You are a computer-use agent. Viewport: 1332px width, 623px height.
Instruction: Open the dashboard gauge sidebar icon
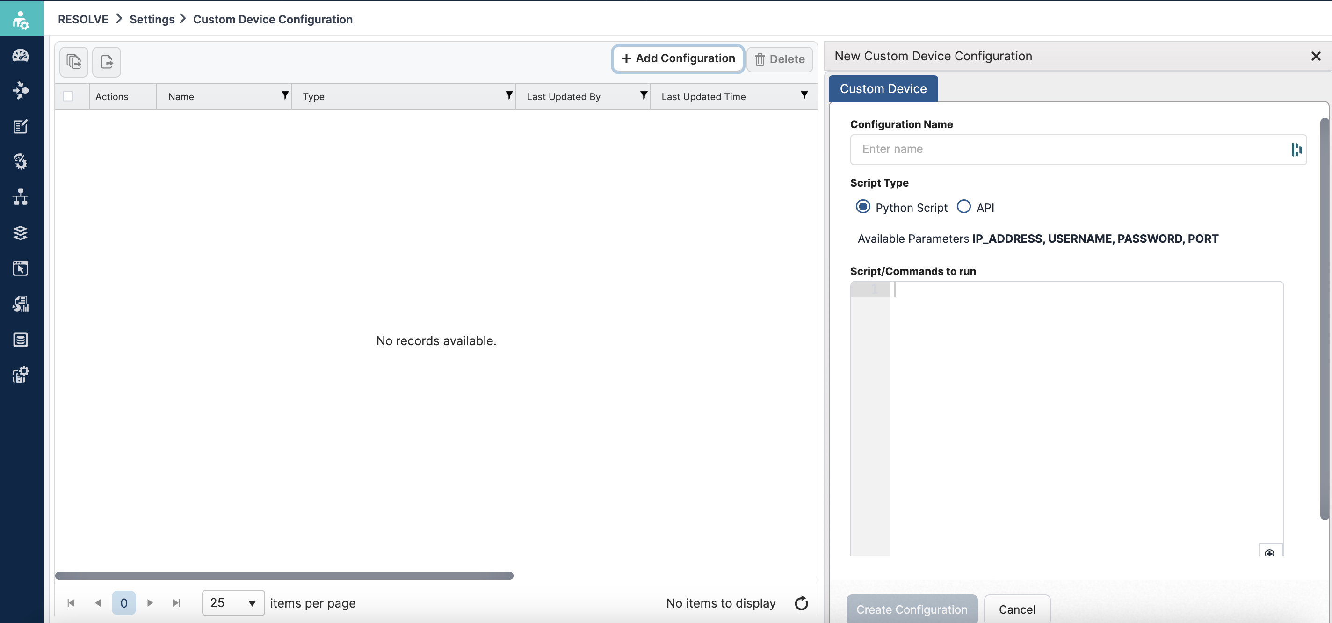[x=21, y=55]
